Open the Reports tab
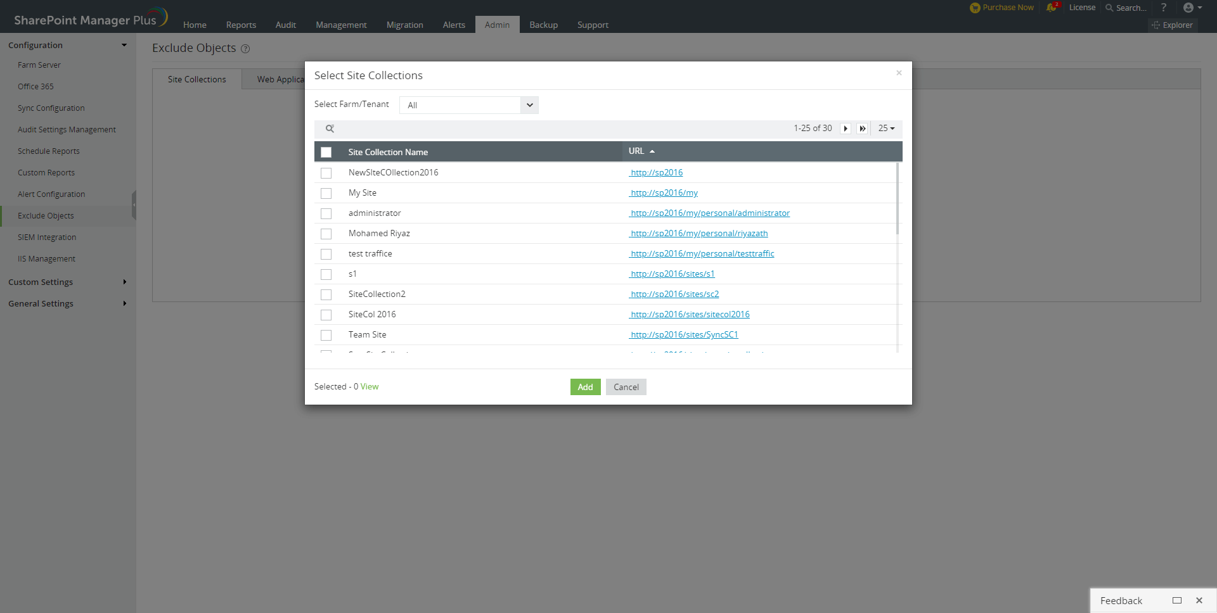 tap(241, 25)
